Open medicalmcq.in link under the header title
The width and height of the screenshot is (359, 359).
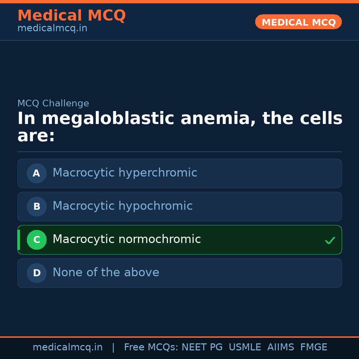click(52, 29)
